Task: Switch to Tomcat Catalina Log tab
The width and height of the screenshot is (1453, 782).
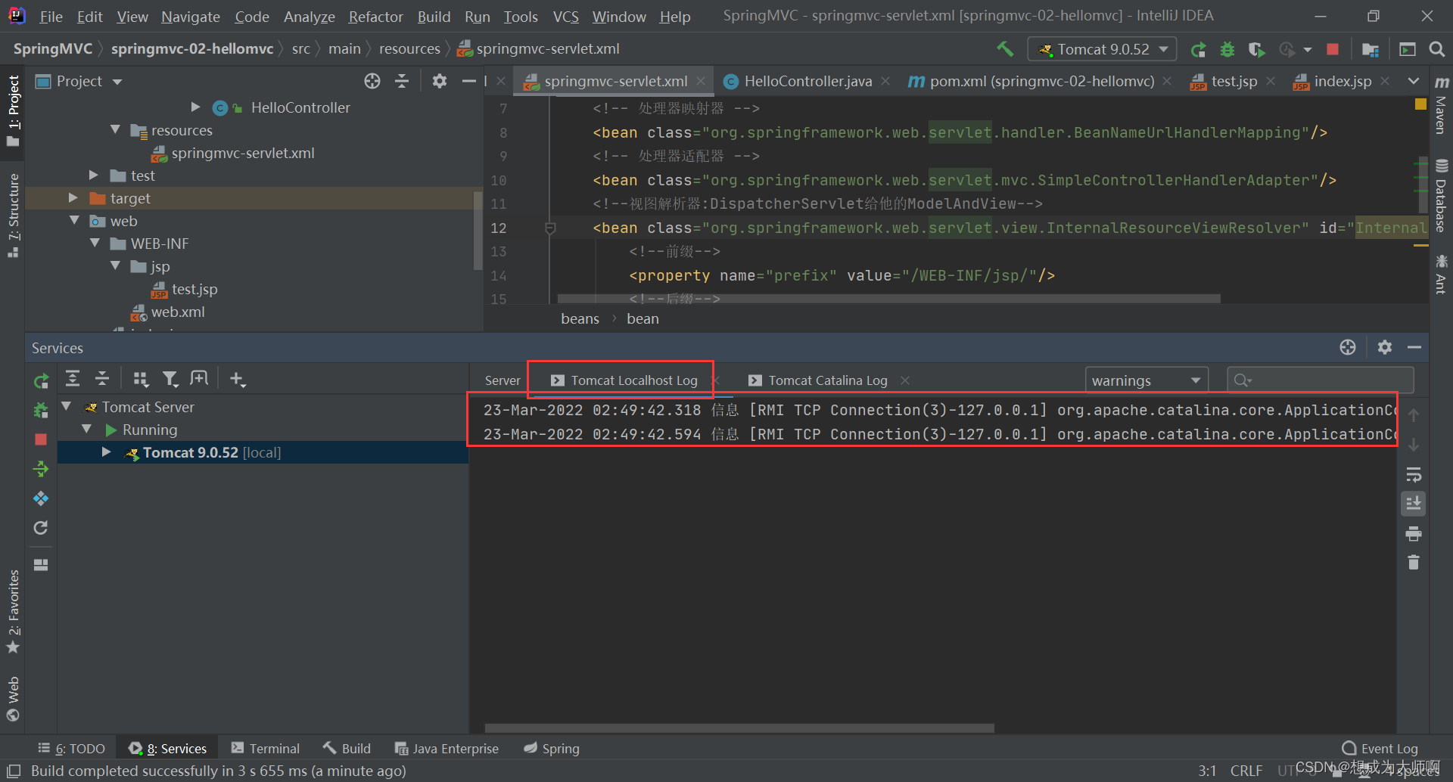Action: click(x=827, y=380)
